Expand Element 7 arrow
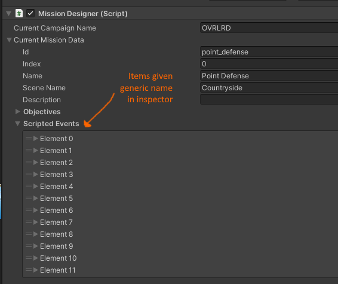The height and width of the screenshot is (284, 338). [36, 222]
